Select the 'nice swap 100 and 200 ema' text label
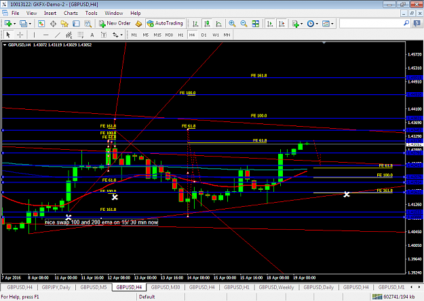 click(x=101, y=222)
